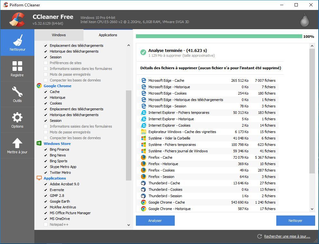Click the 7 007 fichiers count
The image size is (319, 244).
265,80
